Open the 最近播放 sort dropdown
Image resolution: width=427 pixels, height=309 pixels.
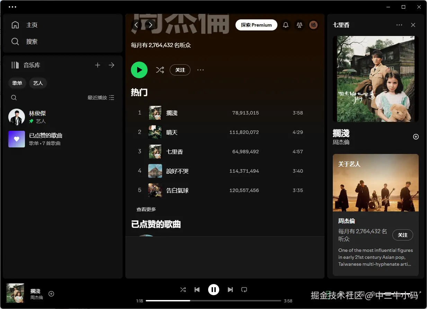tap(98, 97)
